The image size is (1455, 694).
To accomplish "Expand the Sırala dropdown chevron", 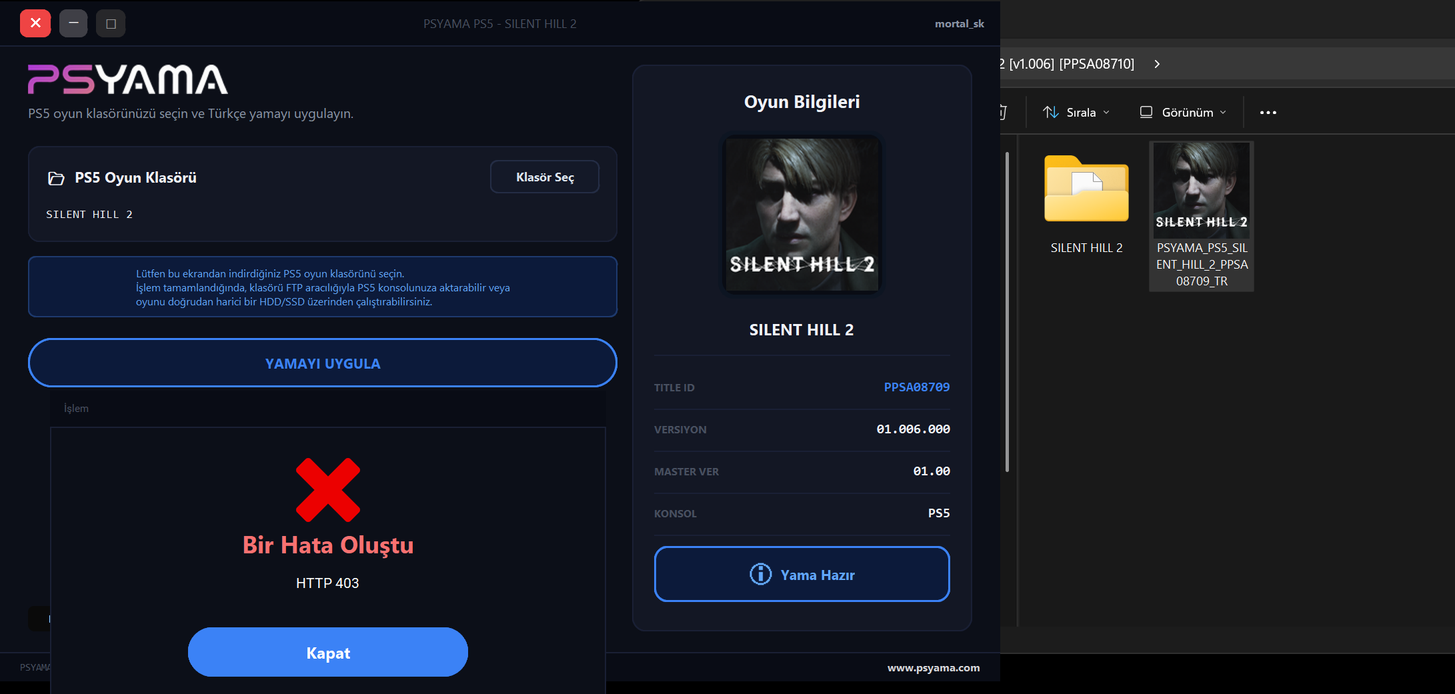I will pos(1106,113).
